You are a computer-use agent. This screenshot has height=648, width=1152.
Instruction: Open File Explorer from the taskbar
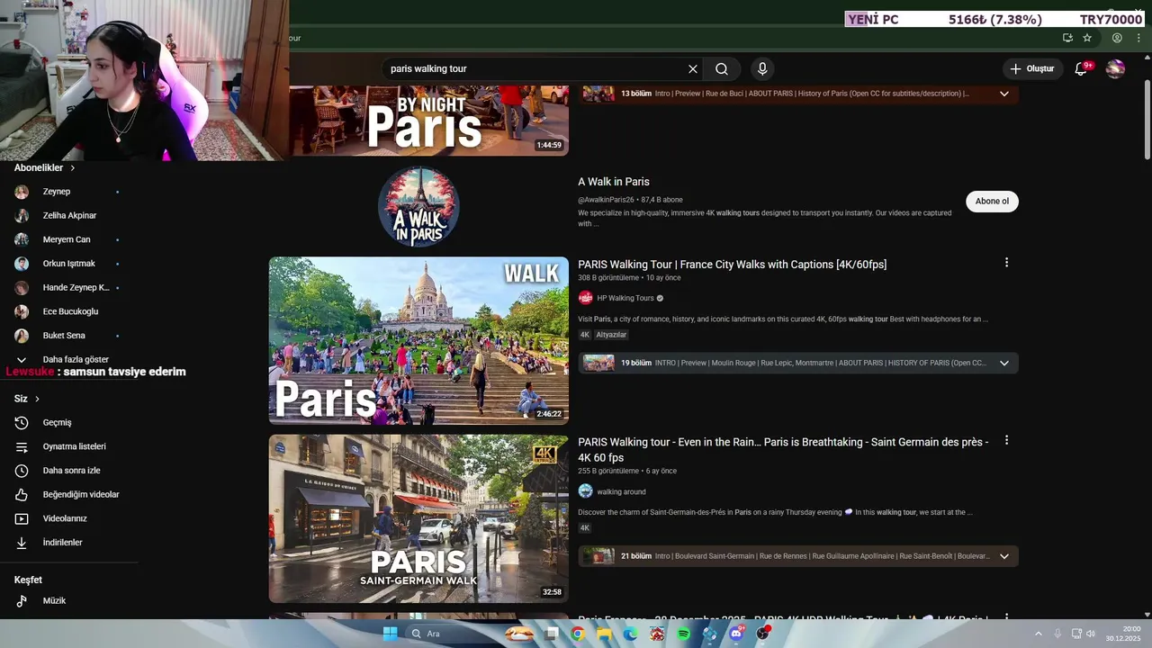pyautogui.click(x=604, y=634)
